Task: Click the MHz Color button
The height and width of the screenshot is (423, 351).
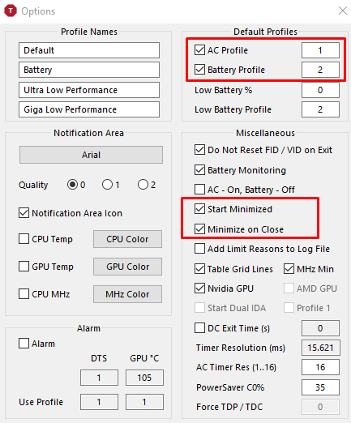Action: pos(127,294)
